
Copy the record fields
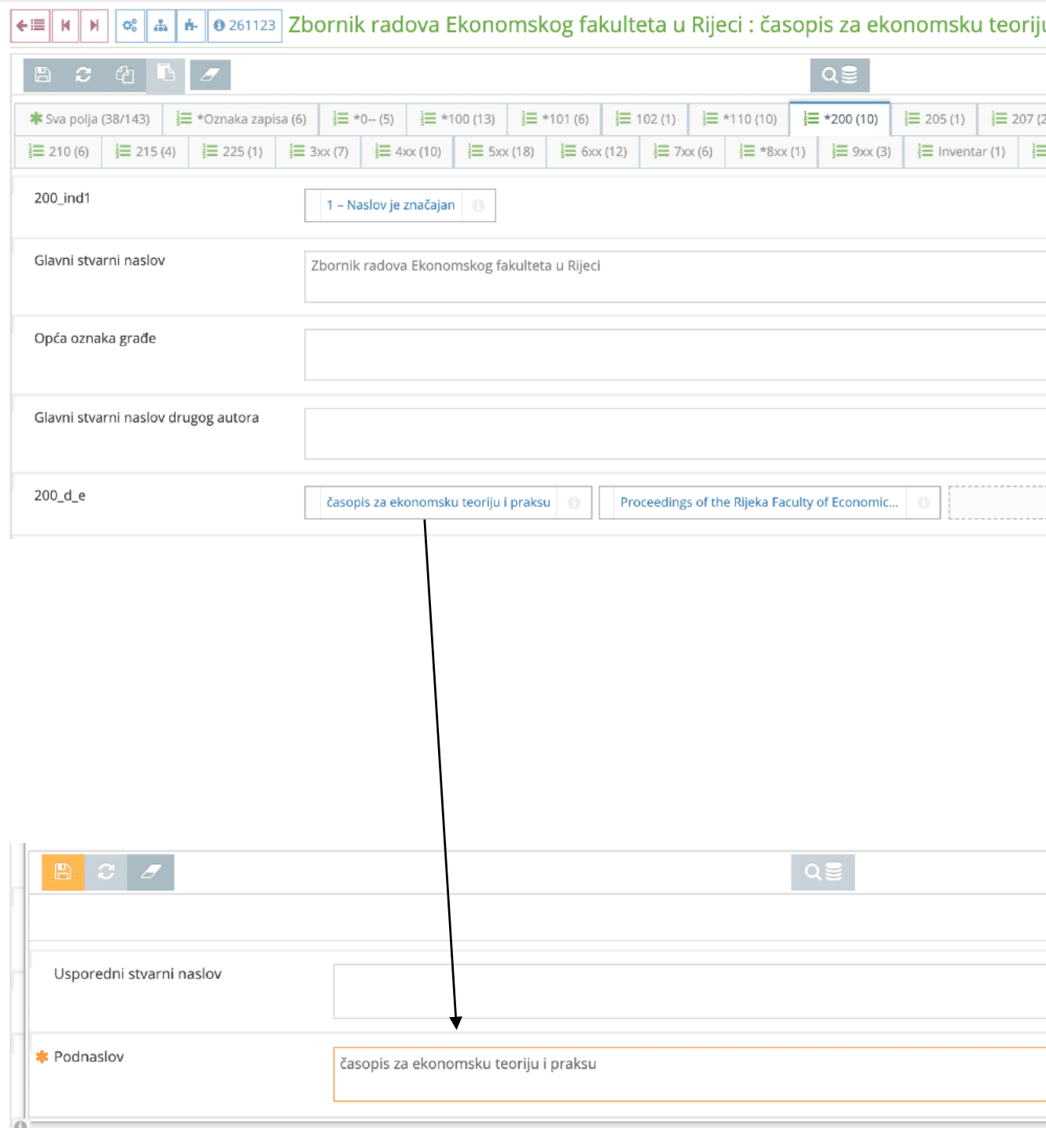(x=123, y=76)
